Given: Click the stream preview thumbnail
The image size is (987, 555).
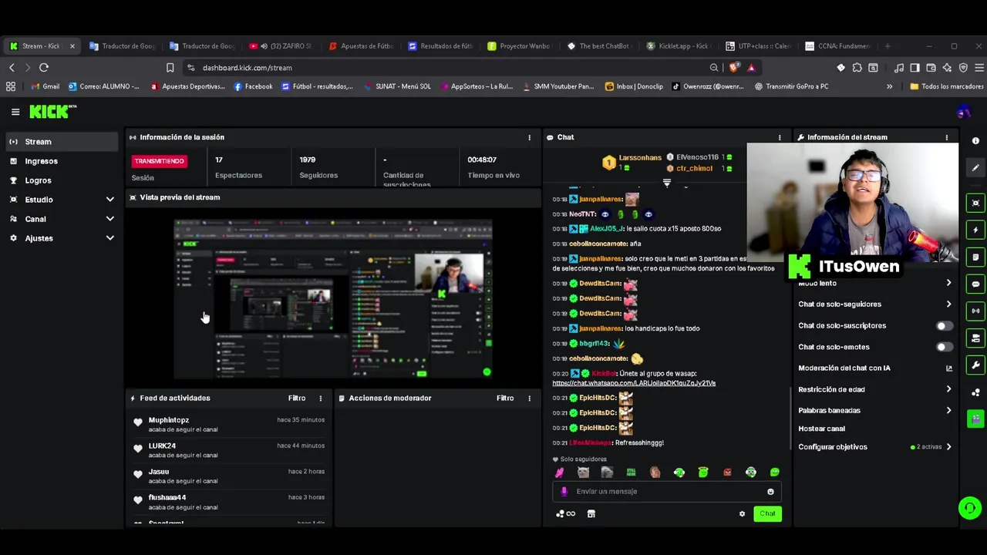Looking at the screenshot, I should coord(332,299).
